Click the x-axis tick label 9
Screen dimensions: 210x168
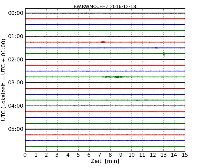[x=121, y=155]
